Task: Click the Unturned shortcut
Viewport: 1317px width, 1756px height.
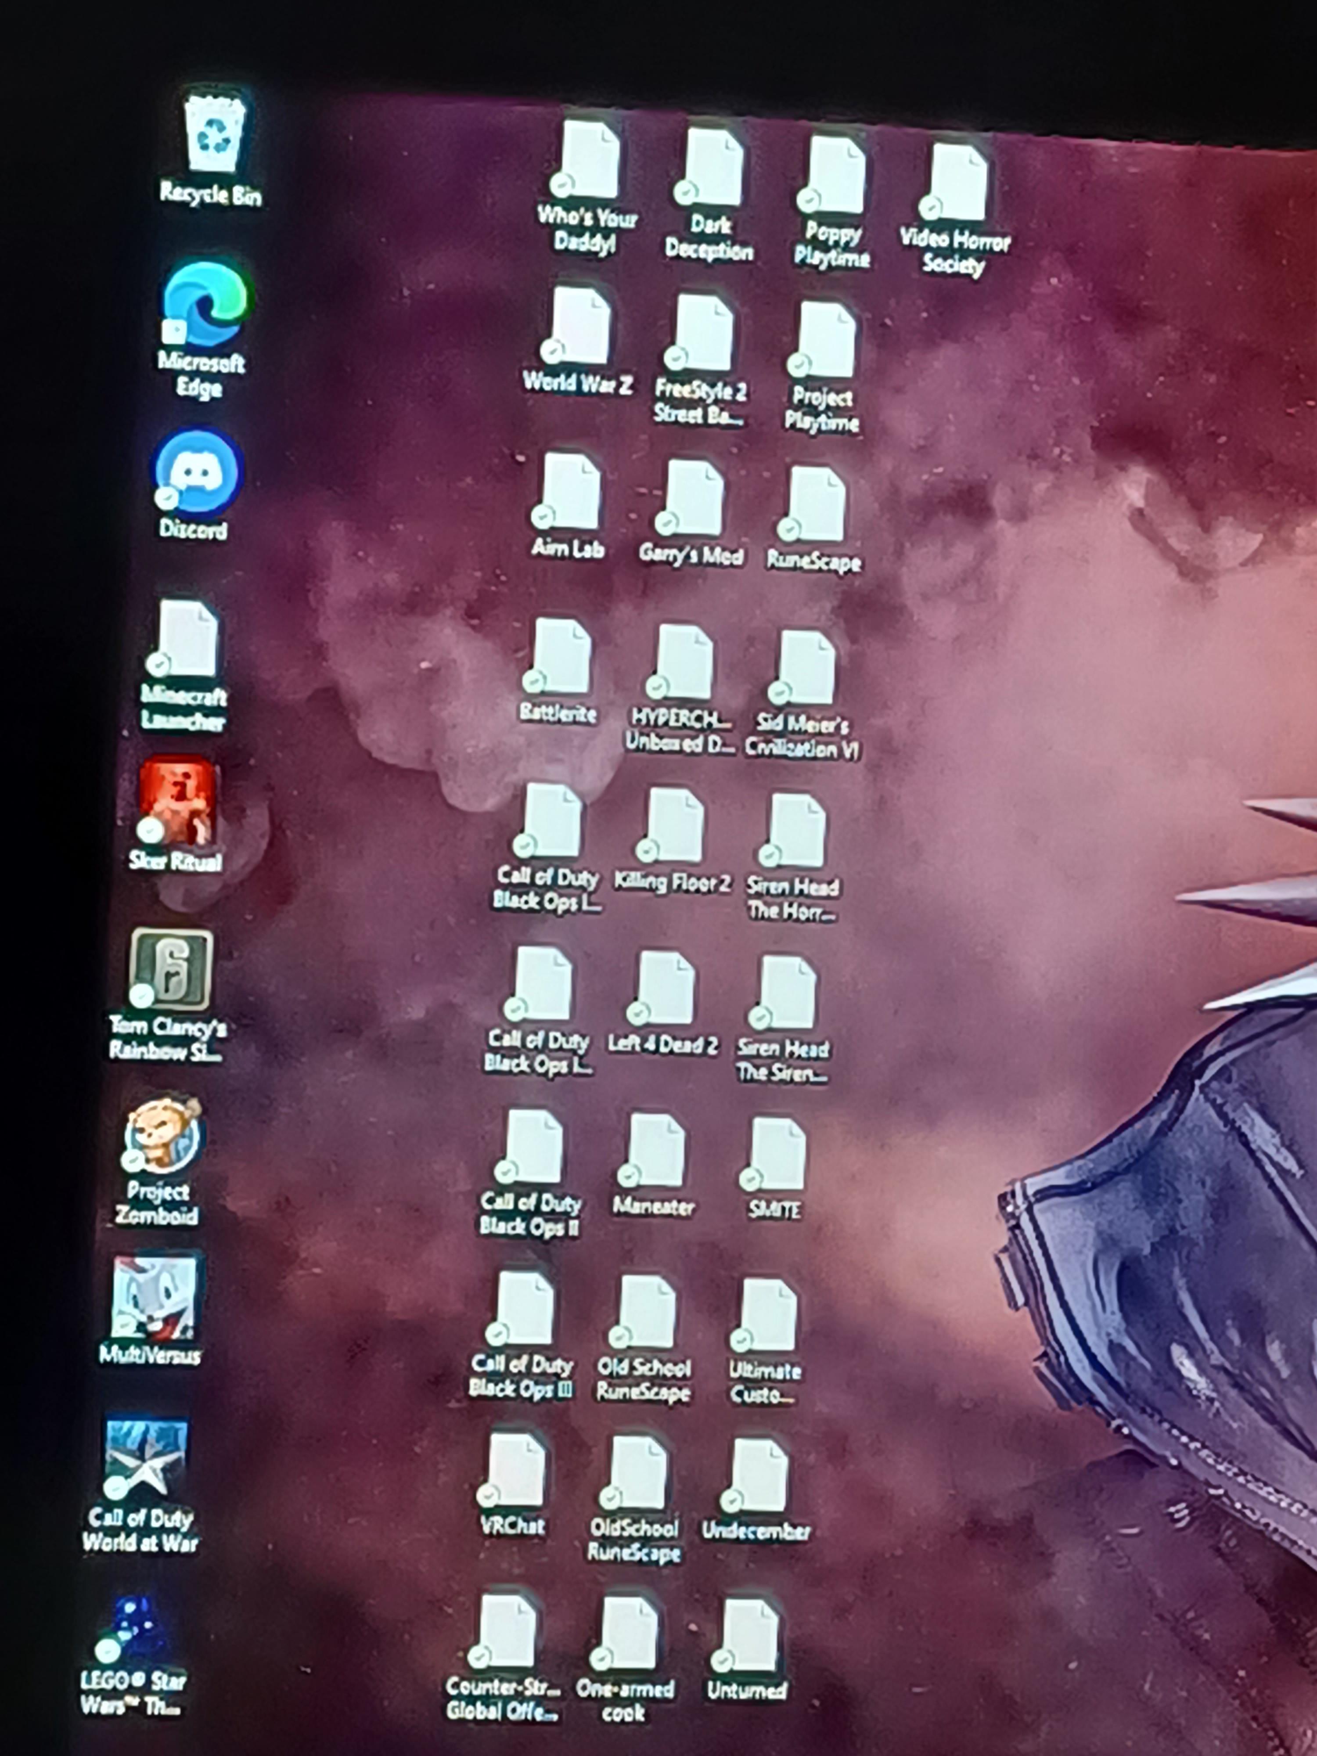Action: coord(747,1651)
